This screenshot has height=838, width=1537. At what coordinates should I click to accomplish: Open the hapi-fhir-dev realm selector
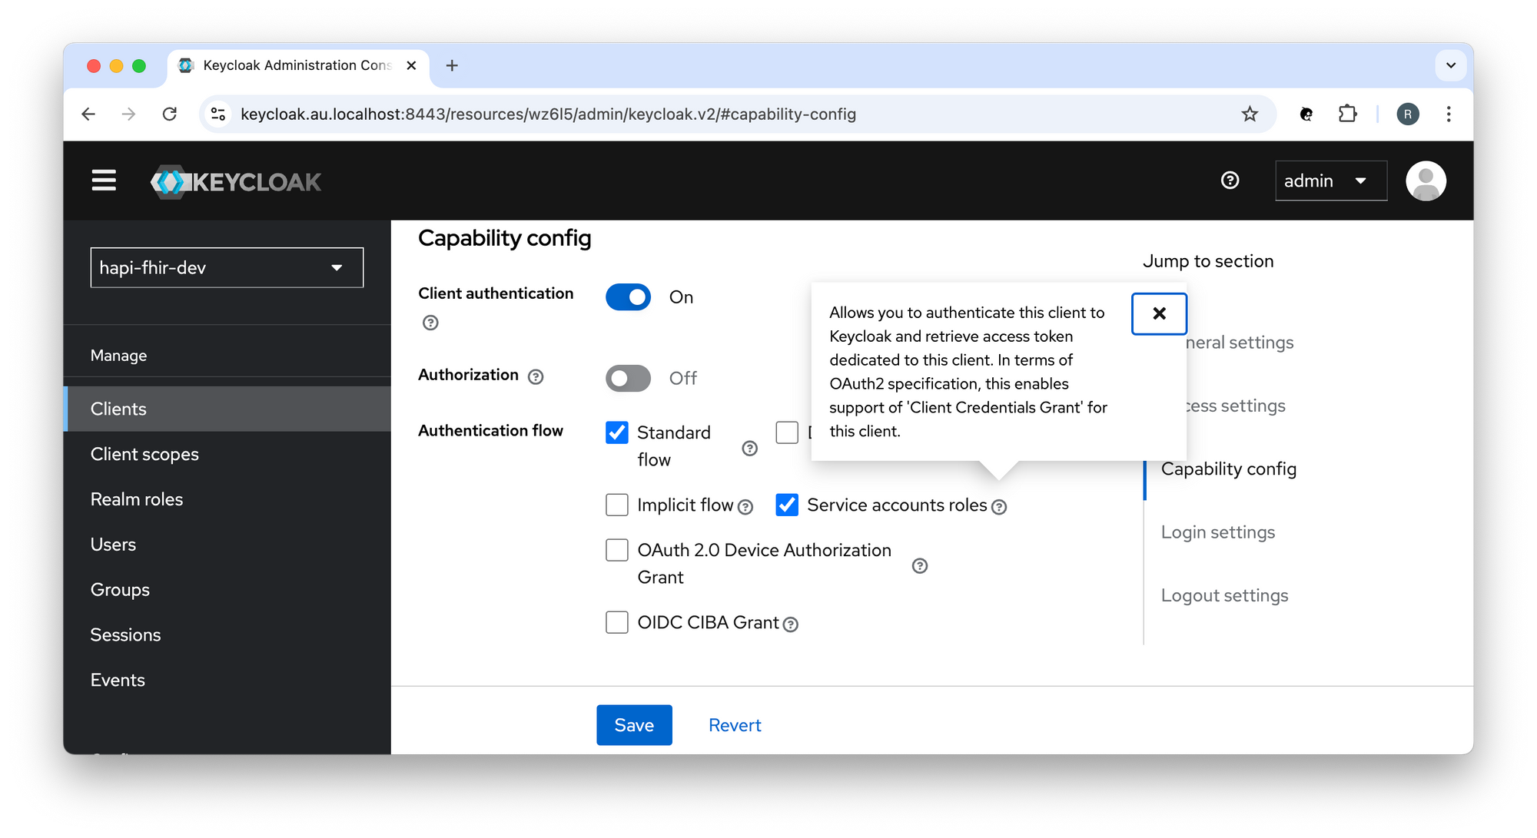pos(227,267)
